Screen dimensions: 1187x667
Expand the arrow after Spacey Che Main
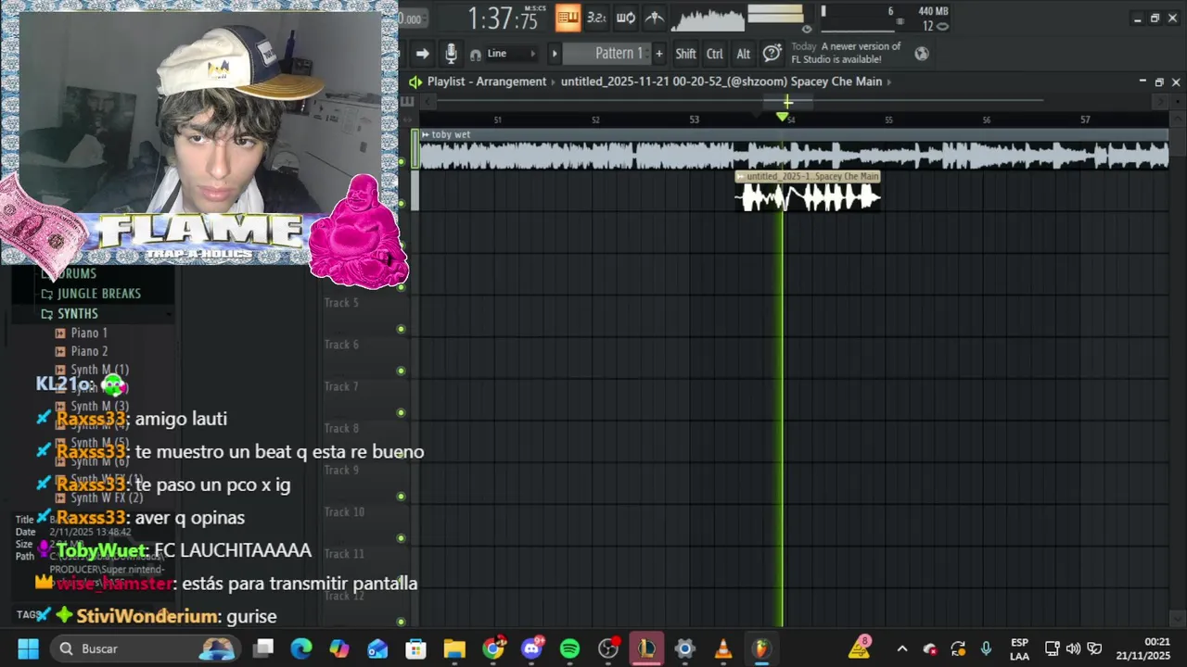tap(890, 82)
